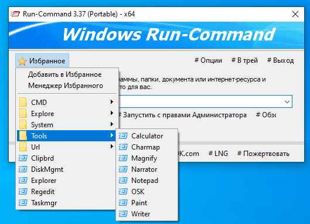
Task: Expand the Explore submenu arrow
Action: tap(112, 113)
